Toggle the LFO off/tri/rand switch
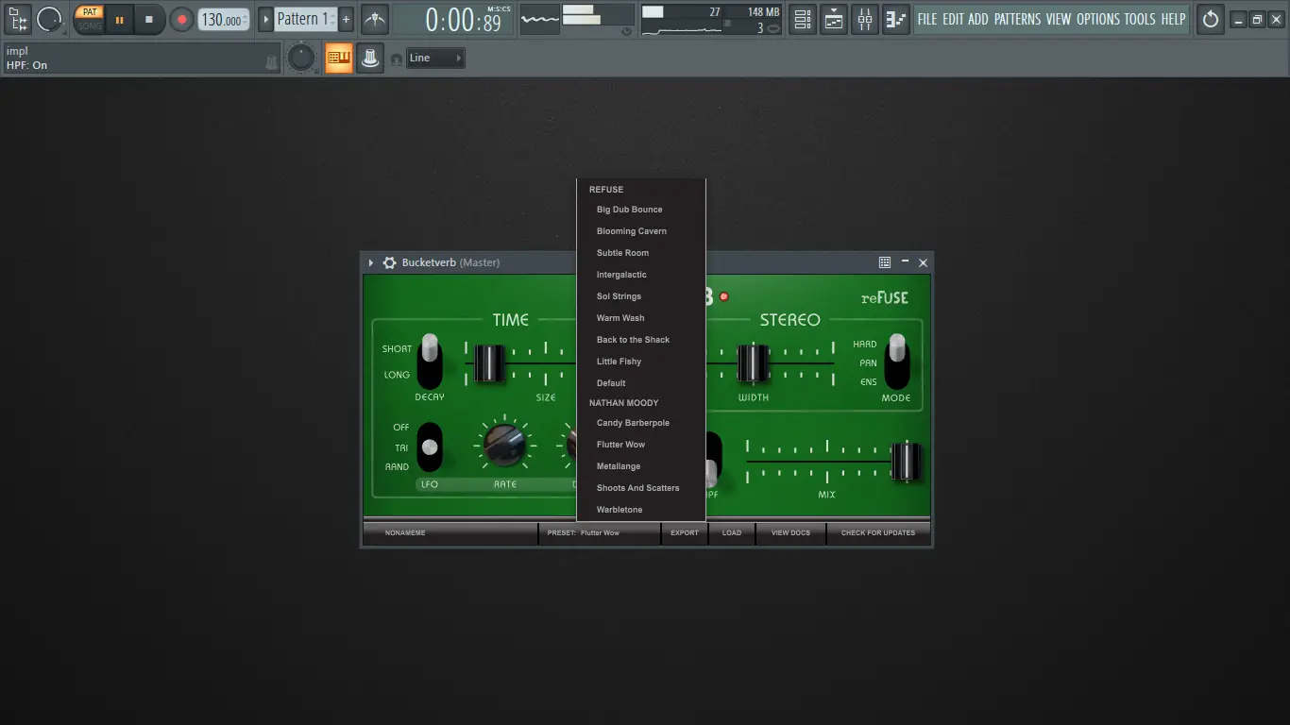The height and width of the screenshot is (725, 1290). (x=430, y=447)
